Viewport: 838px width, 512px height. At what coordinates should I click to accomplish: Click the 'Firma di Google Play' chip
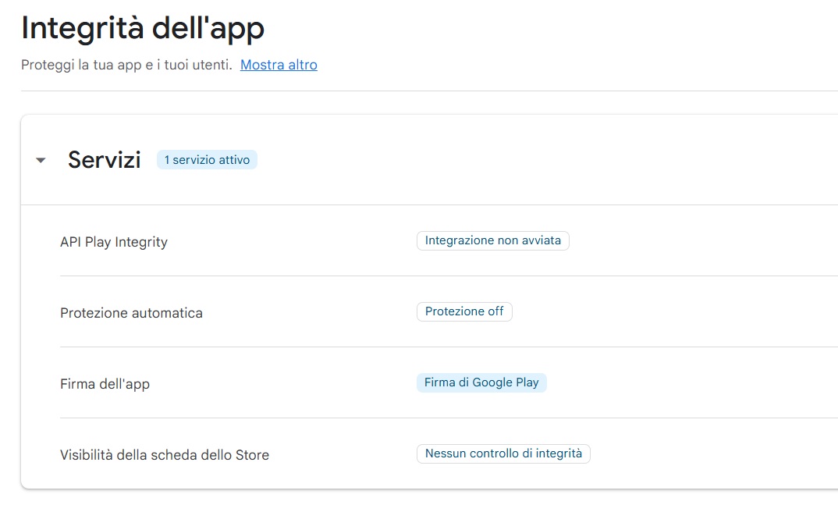481,382
